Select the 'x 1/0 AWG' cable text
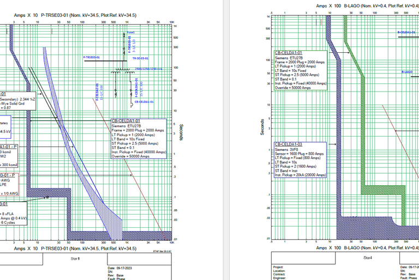The height and width of the screenshot is (280, 419). click(x=9, y=193)
